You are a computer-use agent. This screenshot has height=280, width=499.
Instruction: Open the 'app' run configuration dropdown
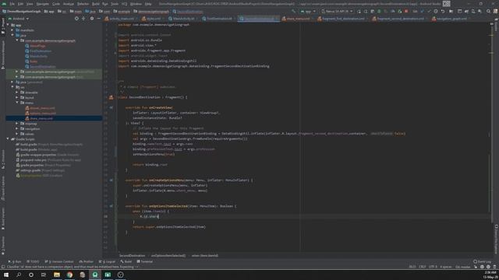point(308,11)
